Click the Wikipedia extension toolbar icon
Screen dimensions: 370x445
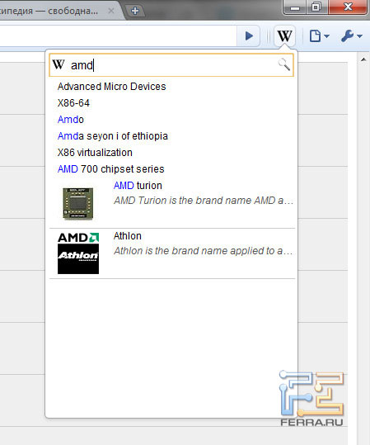[x=284, y=36]
